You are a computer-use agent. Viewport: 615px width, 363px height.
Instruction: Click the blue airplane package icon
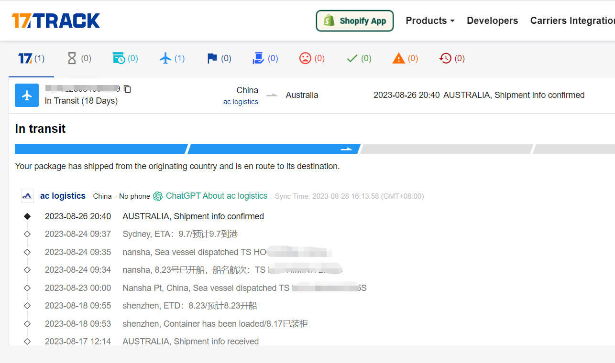pos(27,95)
